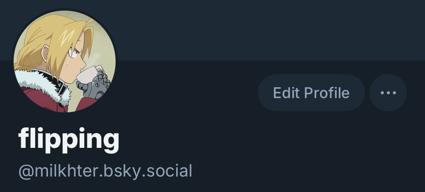Select the bsky.social username text
Image resolution: width=425 pixels, height=192 pixels.
[105, 171]
